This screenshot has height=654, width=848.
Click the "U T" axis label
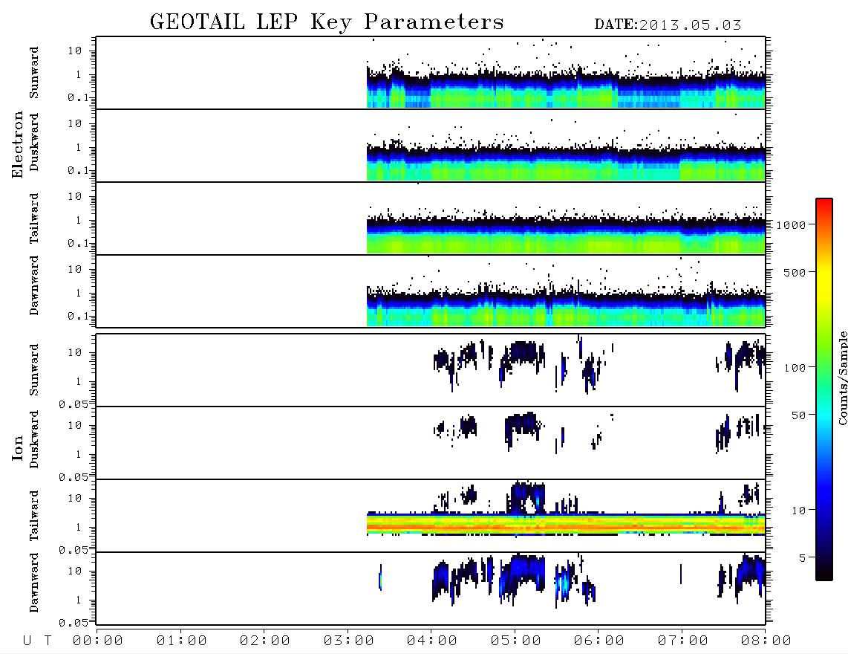pyautogui.click(x=37, y=641)
